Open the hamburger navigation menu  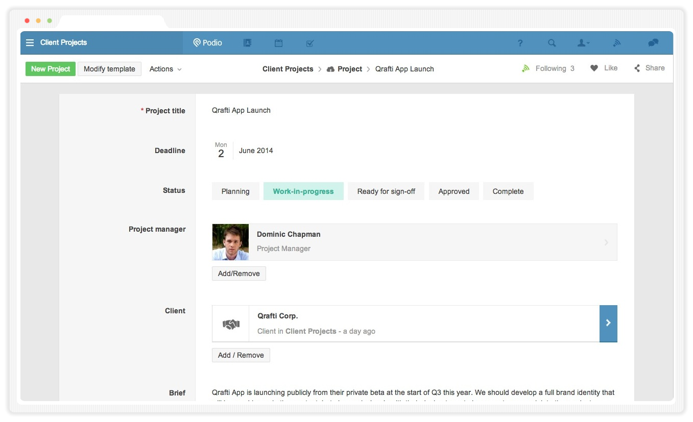pos(30,43)
